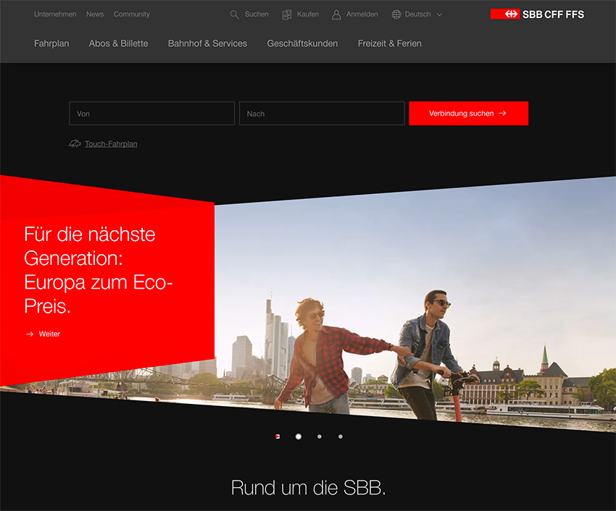
Task: Open the Freizeit & Ferien menu
Action: point(389,43)
